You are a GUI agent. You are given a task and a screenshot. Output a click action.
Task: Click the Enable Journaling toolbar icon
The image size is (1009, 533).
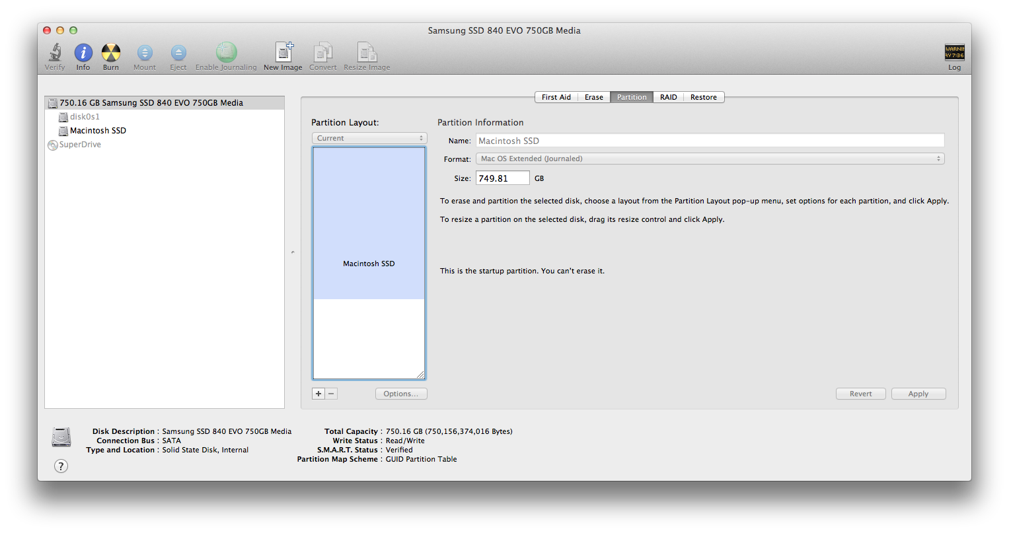[226, 52]
